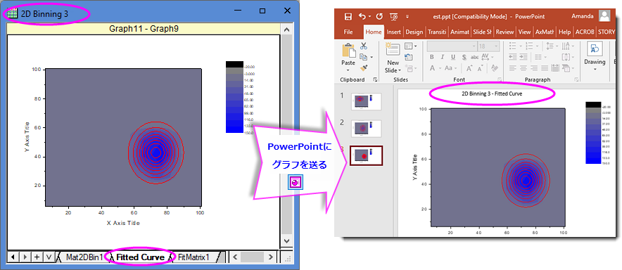Open the File menu
Screen dimensions: 622x270
[x=348, y=32]
